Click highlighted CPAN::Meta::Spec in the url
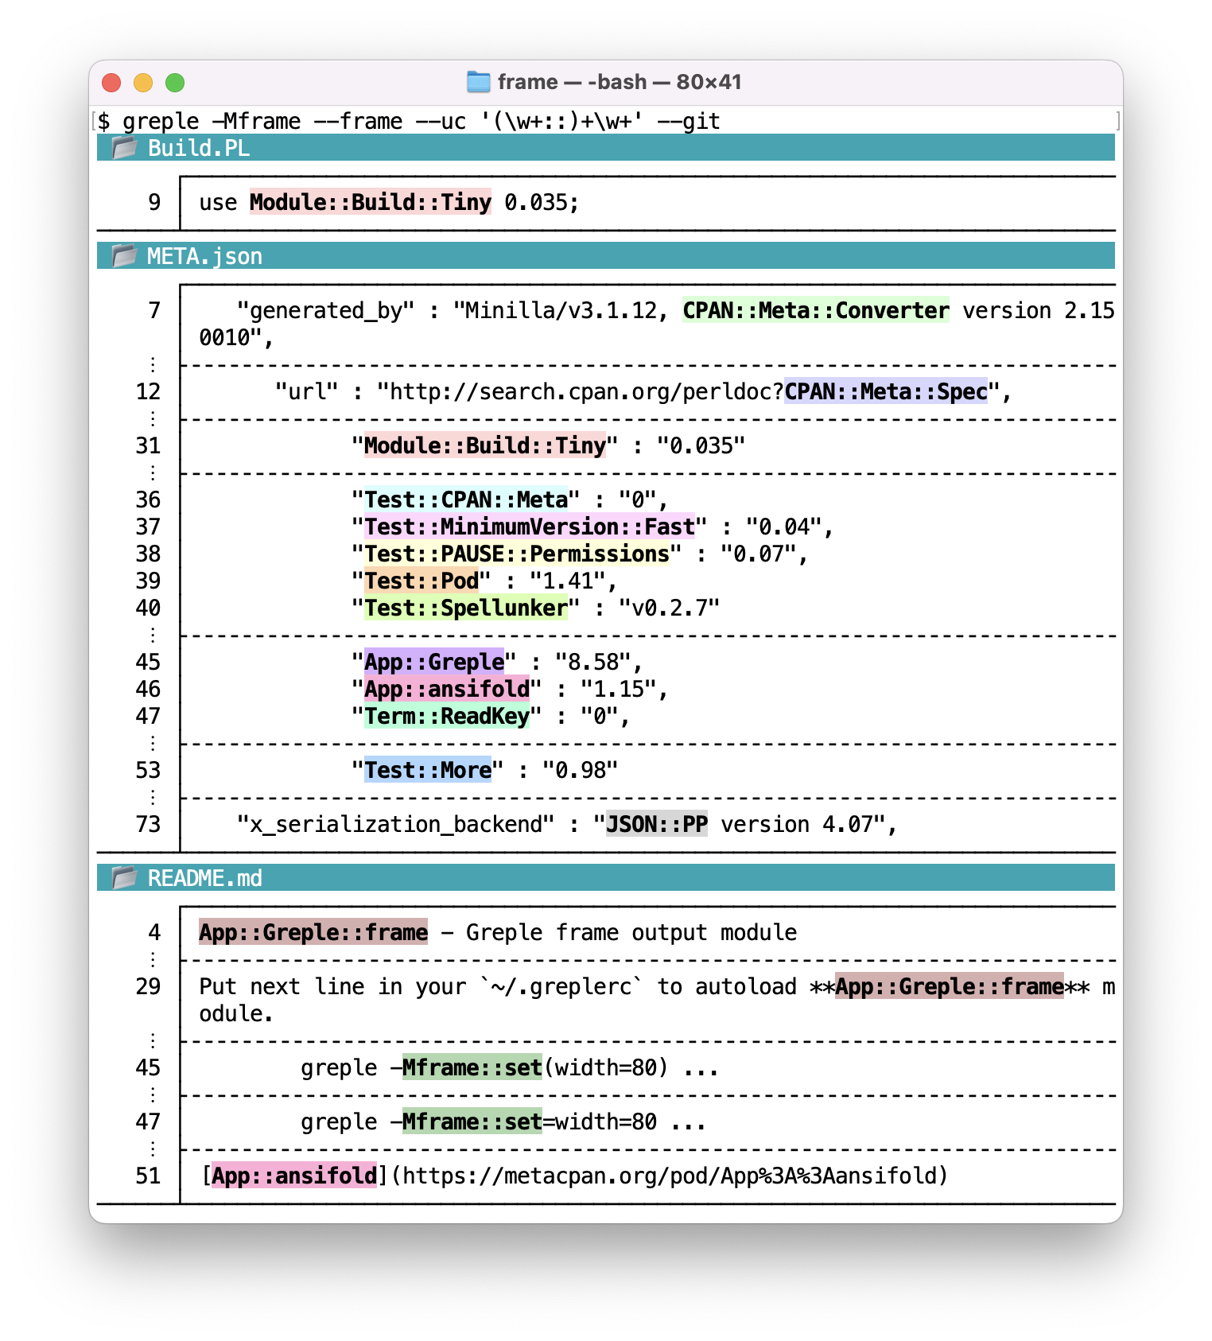The image size is (1212, 1341). pos(886,391)
